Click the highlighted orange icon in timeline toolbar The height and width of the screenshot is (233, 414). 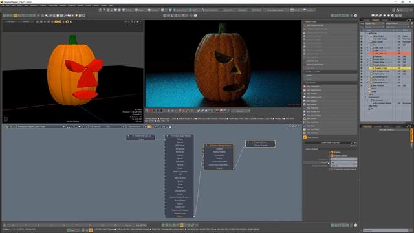click(182, 225)
